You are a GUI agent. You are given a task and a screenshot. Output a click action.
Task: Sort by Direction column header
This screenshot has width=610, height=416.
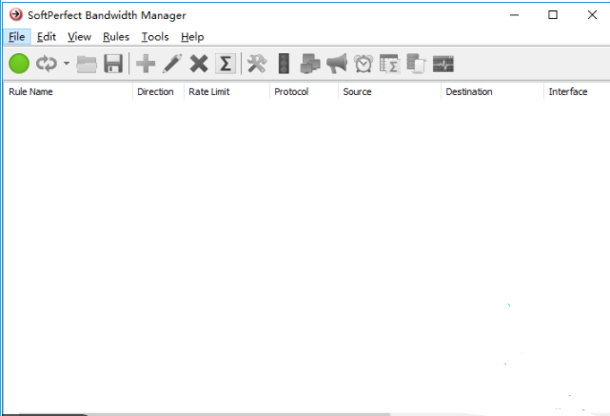click(158, 92)
